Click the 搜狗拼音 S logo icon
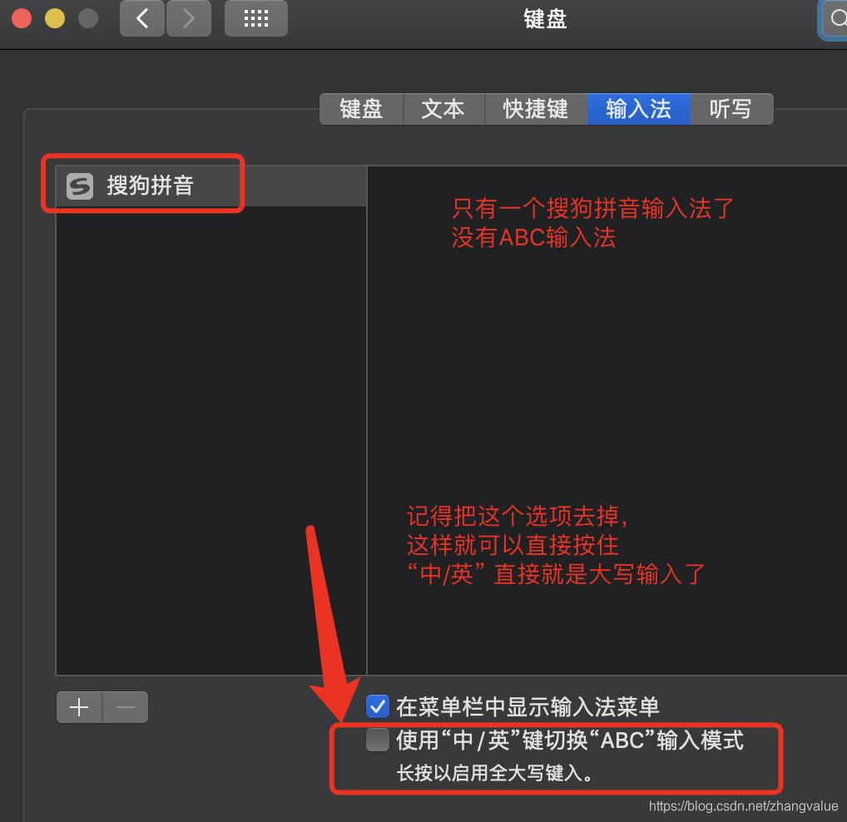The width and height of the screenshot is (847, 822). pos(80,186)
